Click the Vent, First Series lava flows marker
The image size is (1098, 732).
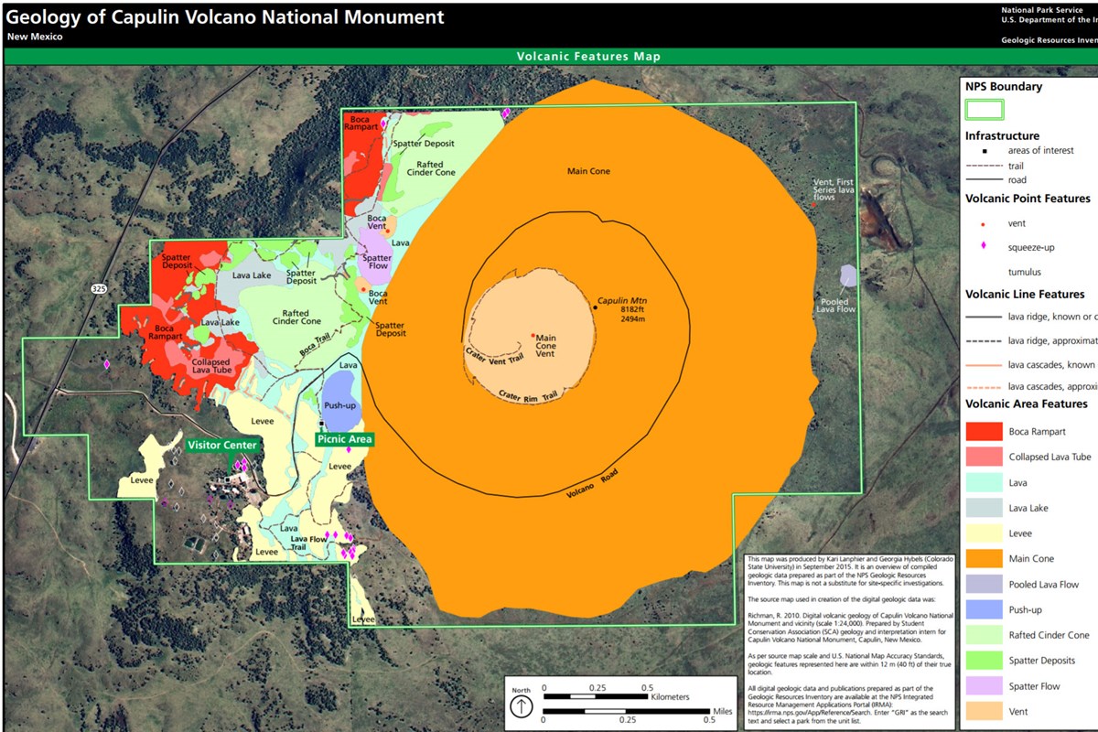coord(813,202)
